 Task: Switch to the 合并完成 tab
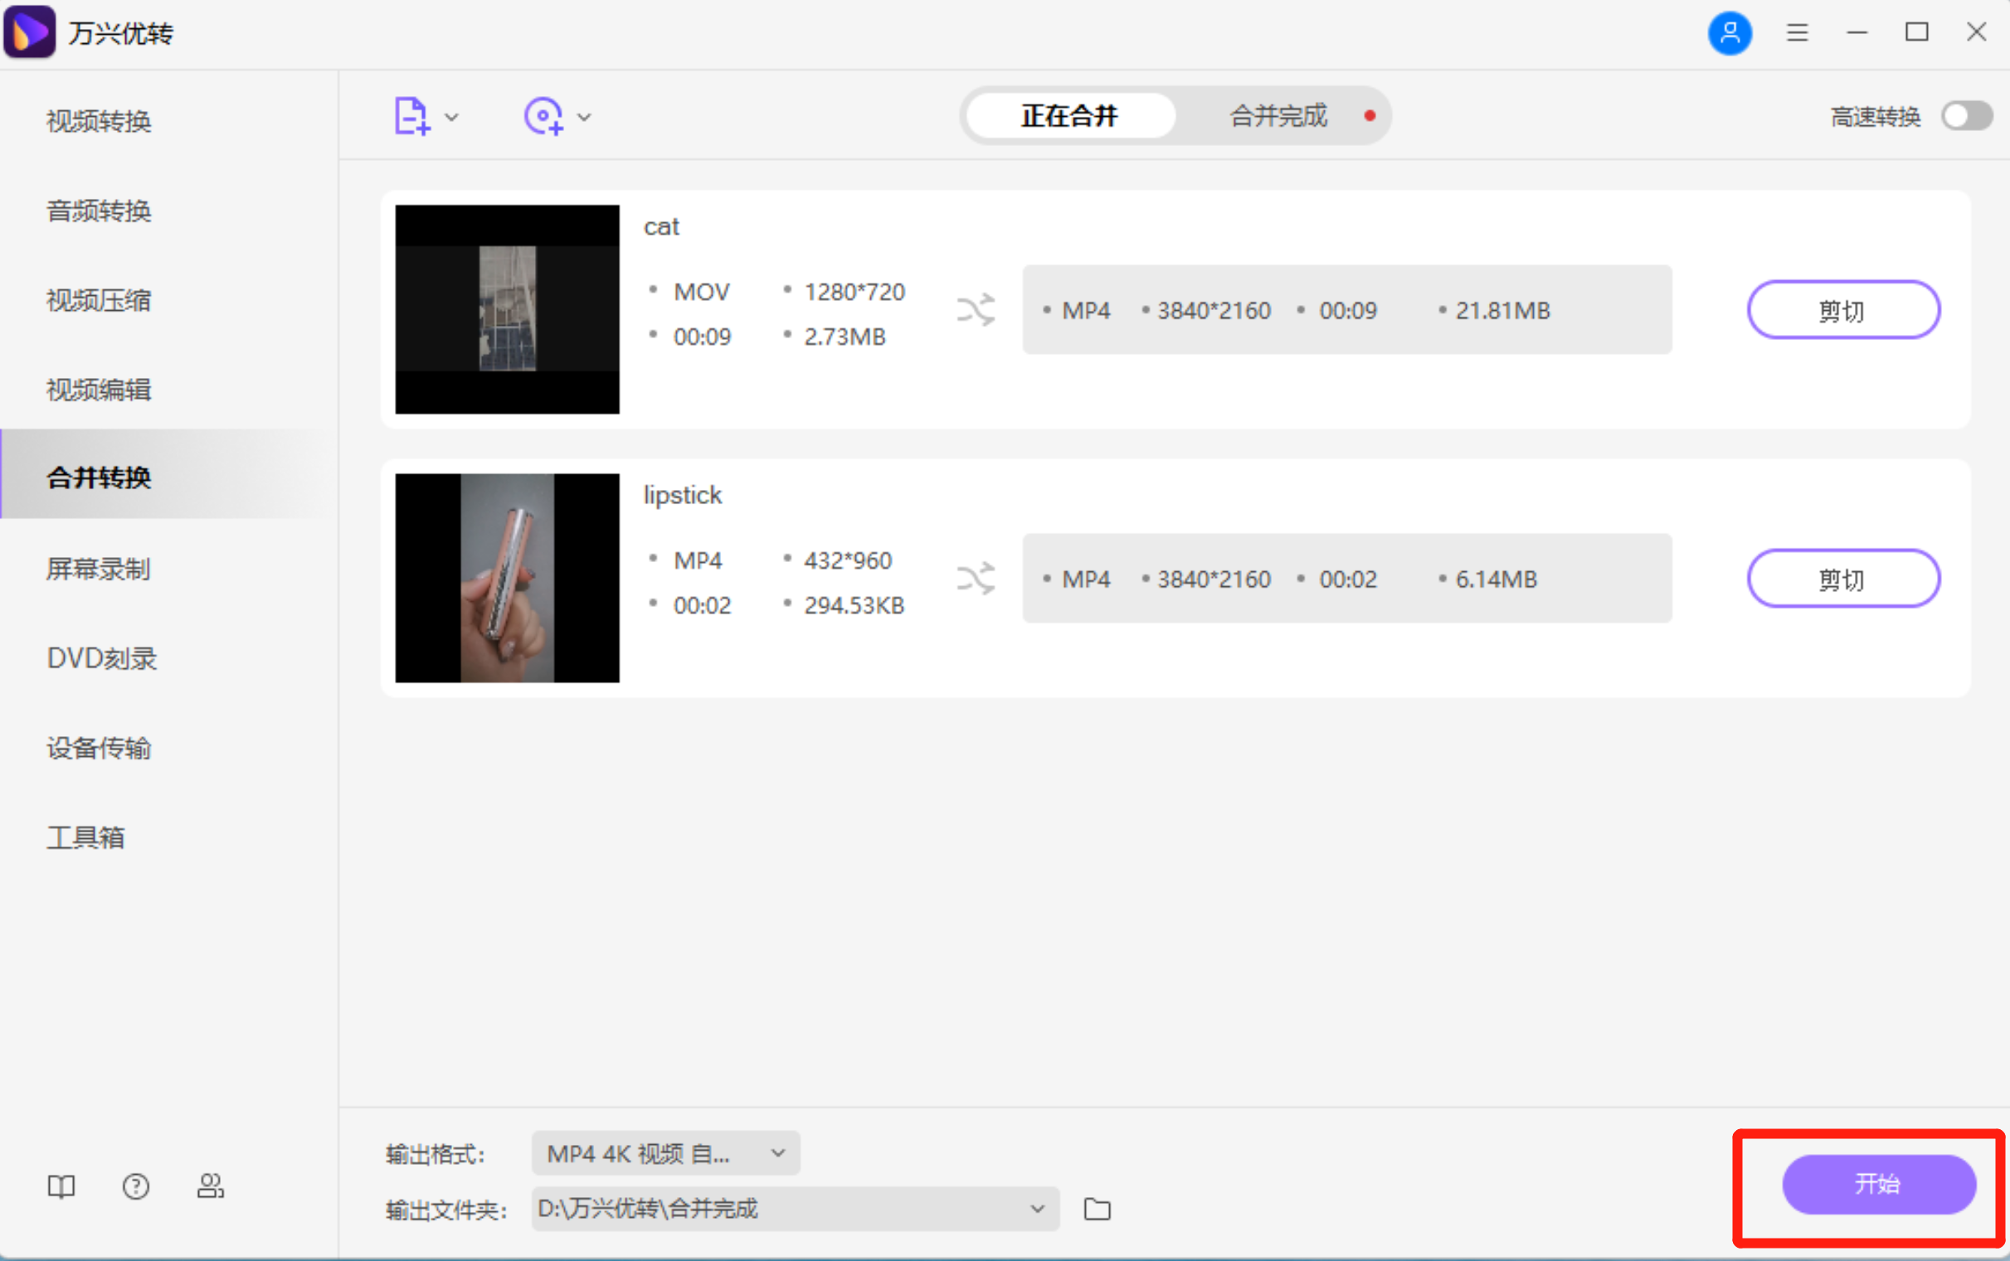click(x=1277, y=116)
